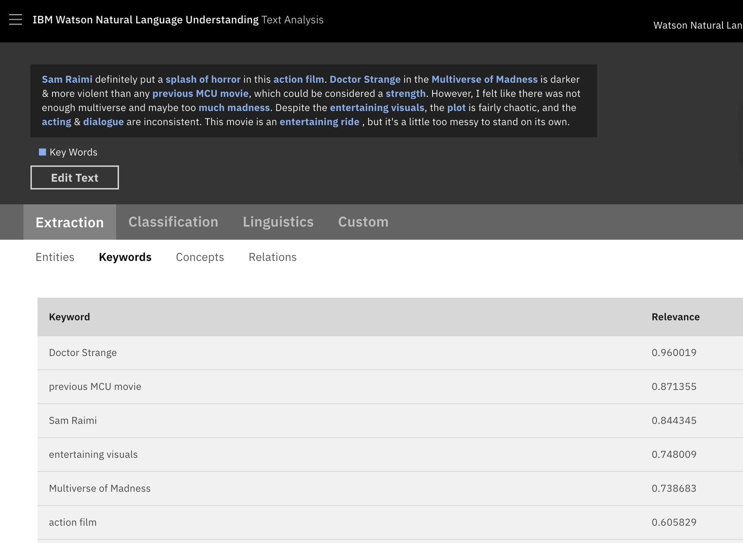Click highlighted Doctor Strange in passage
The image size is (743, 543).
(x=365, y=79)
